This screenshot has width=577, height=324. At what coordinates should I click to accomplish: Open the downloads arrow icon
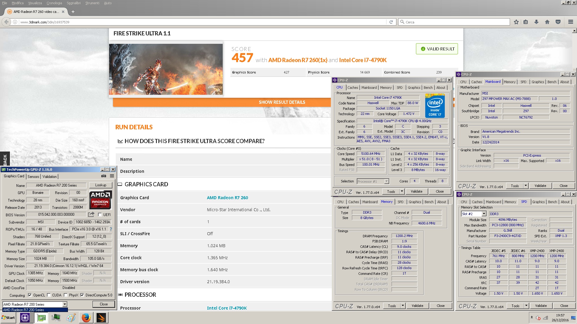tap(536, 22)
